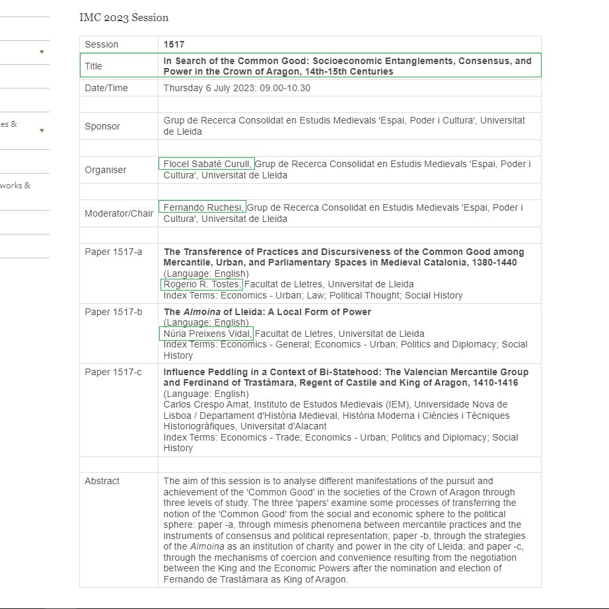Click the 'Paper 1517-c' label
Screen dimensions: 609x609
(114, 372)
